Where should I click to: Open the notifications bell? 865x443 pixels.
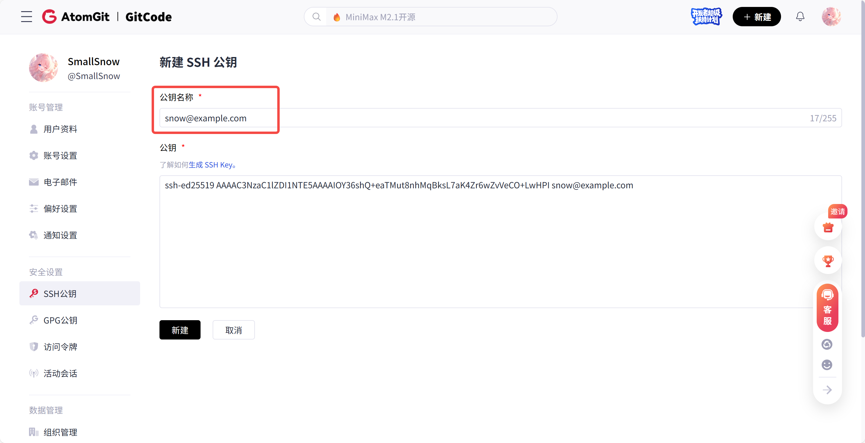coord(800,17)
